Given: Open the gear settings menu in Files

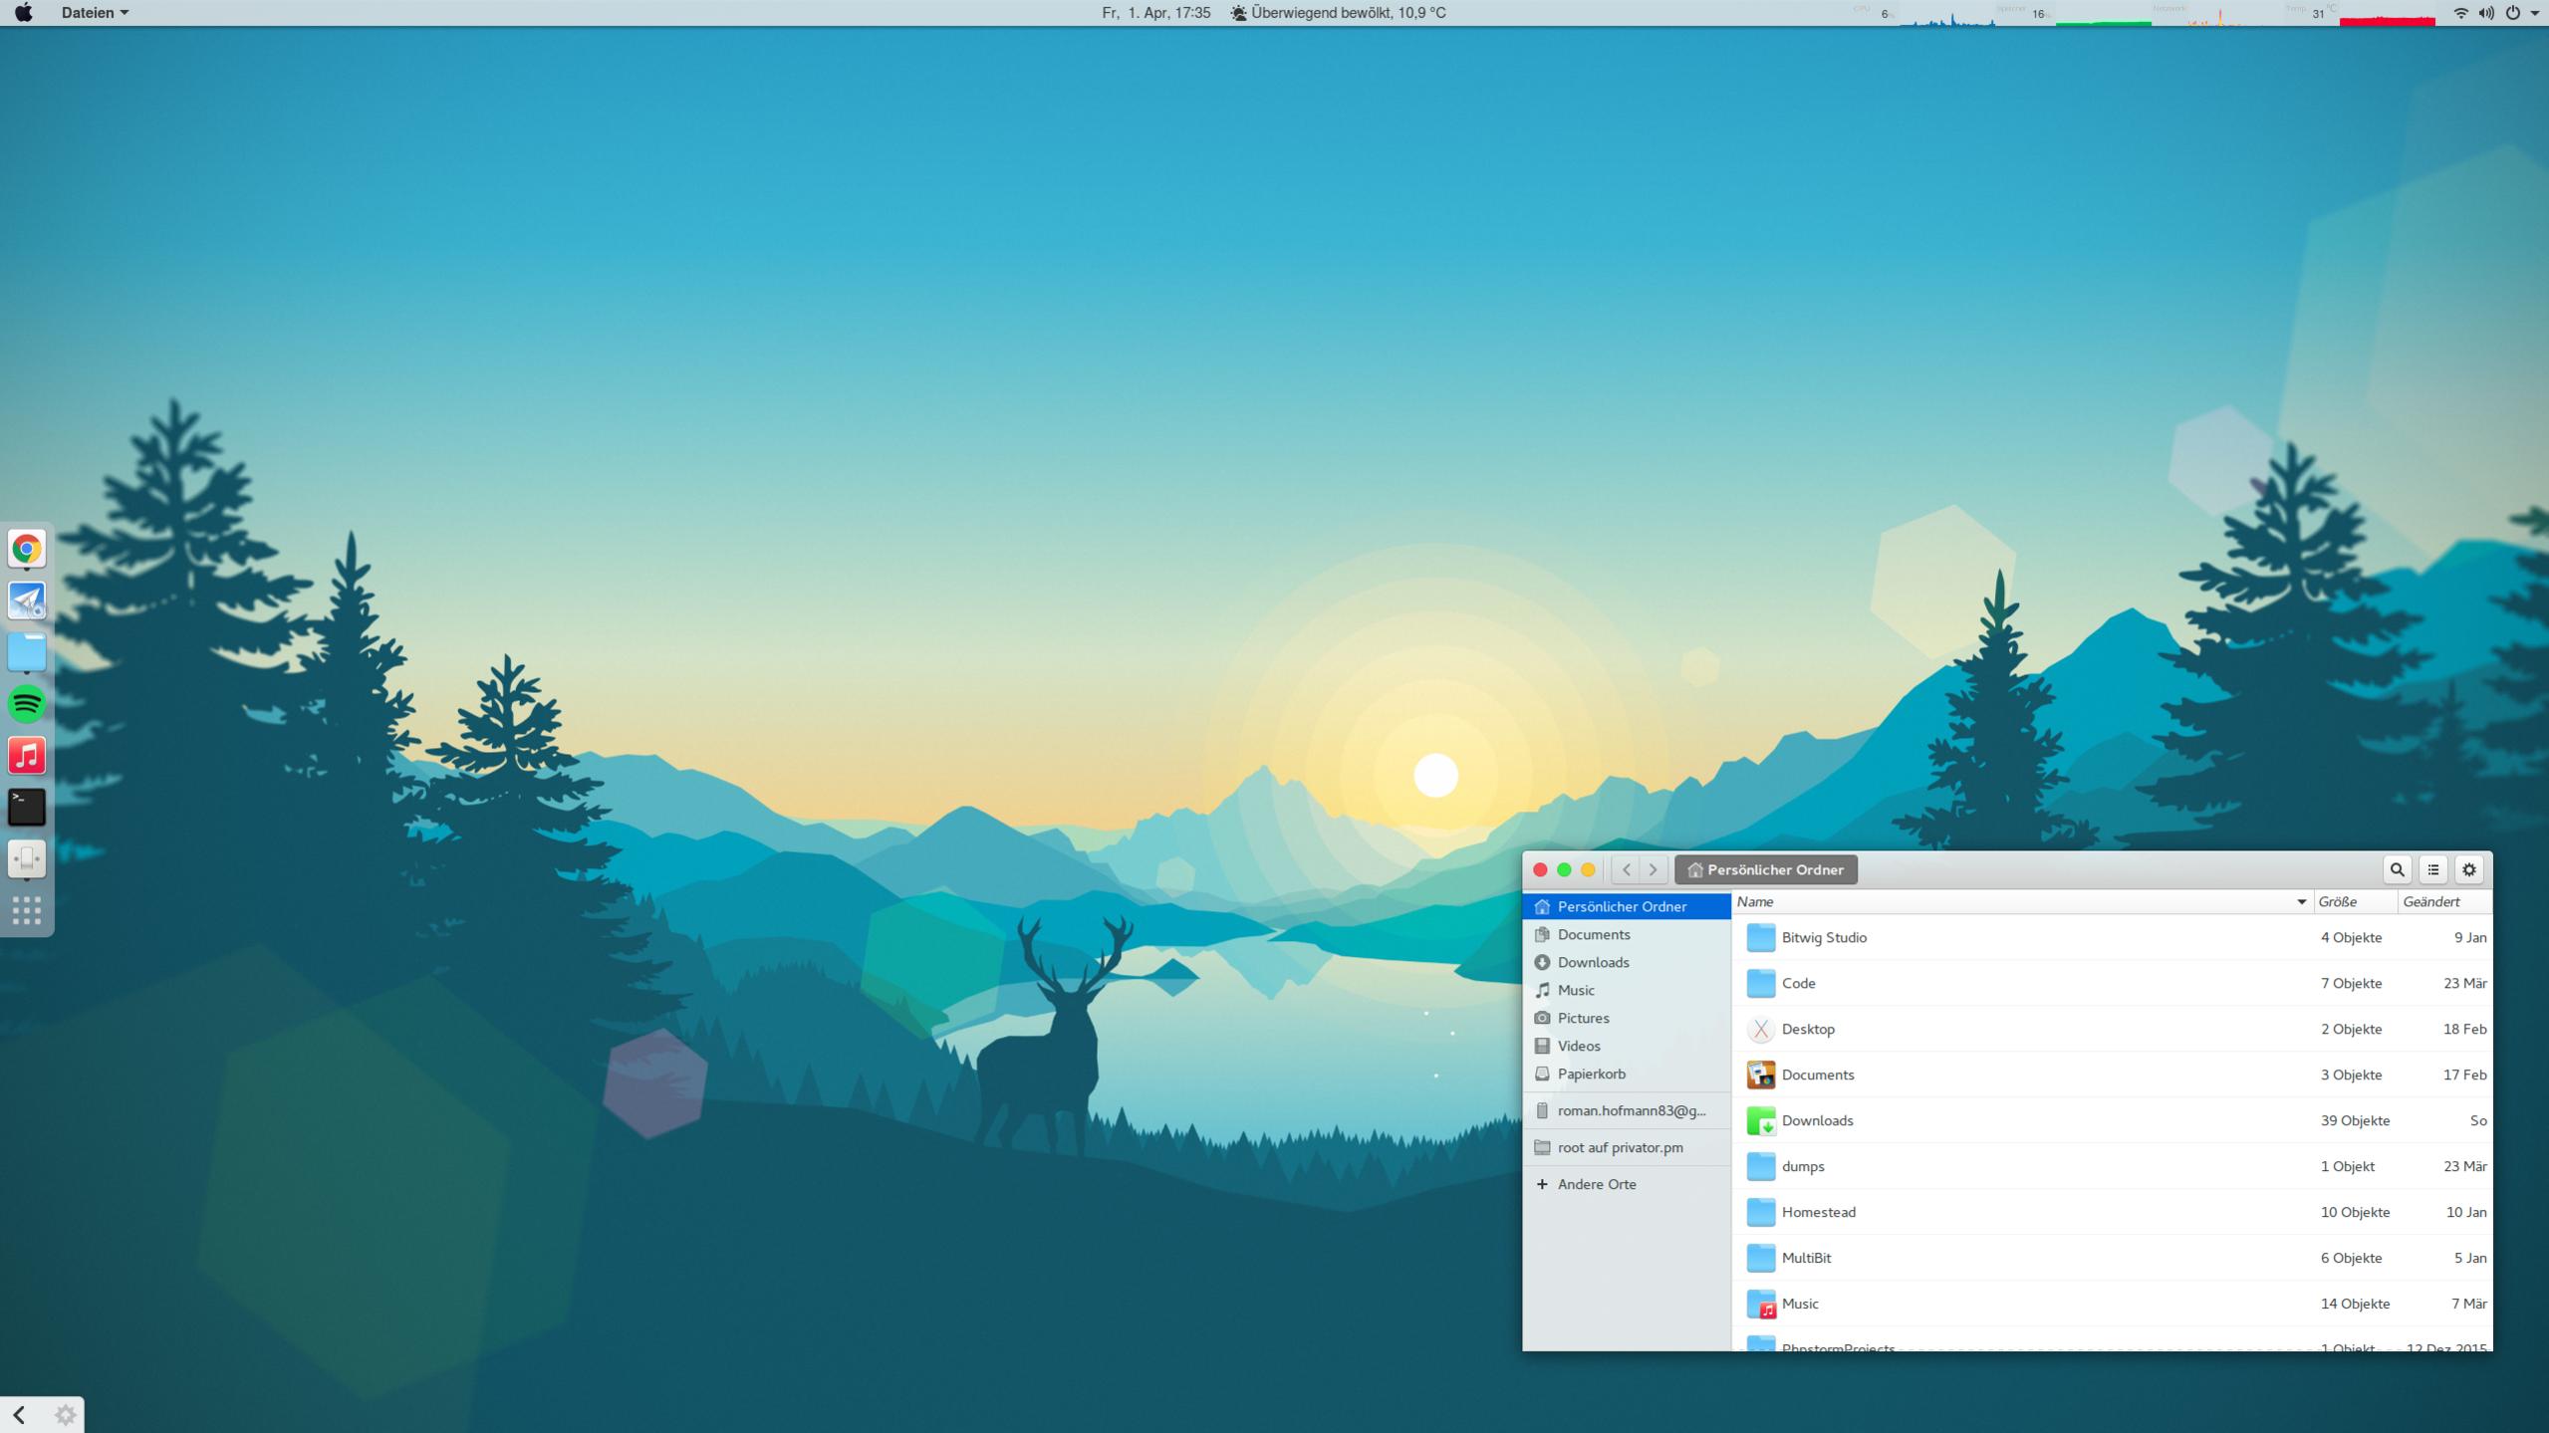Looking at the screenshot, I should (2468, 869).
